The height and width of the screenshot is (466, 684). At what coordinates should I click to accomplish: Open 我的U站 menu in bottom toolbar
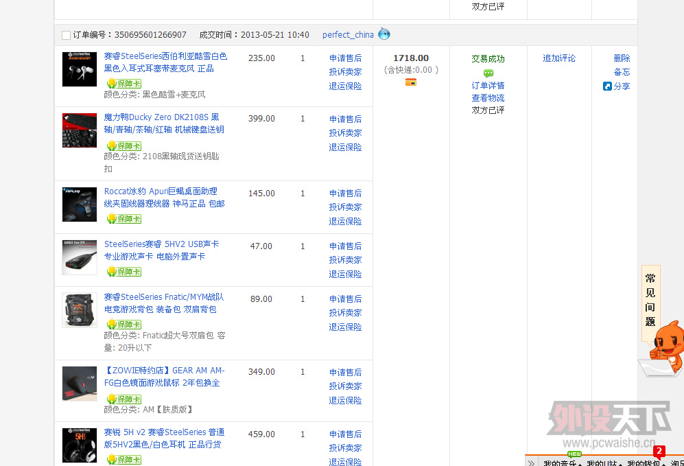(x=604, y=463)
